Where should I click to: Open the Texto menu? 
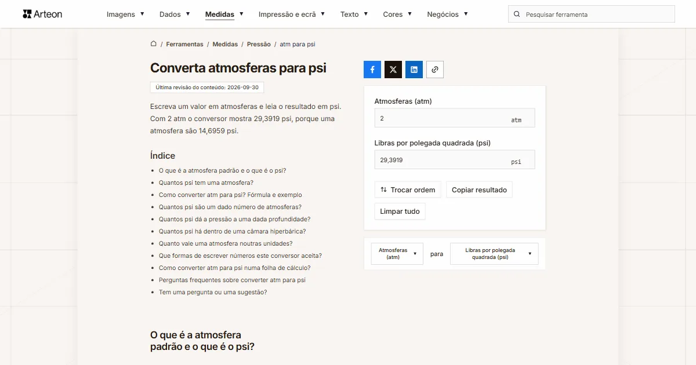[354, 14]
